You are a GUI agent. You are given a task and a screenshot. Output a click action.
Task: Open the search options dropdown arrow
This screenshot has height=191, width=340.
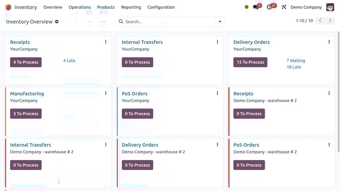[220, 22]
